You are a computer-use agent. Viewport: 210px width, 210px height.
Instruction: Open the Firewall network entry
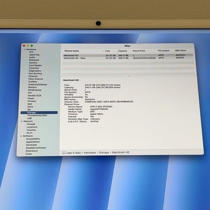coord(31,124)
